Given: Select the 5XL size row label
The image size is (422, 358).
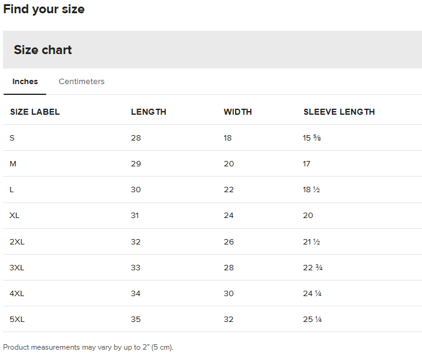Looking at the screenshot, I should pyautogui.click(x=17, y=319).
